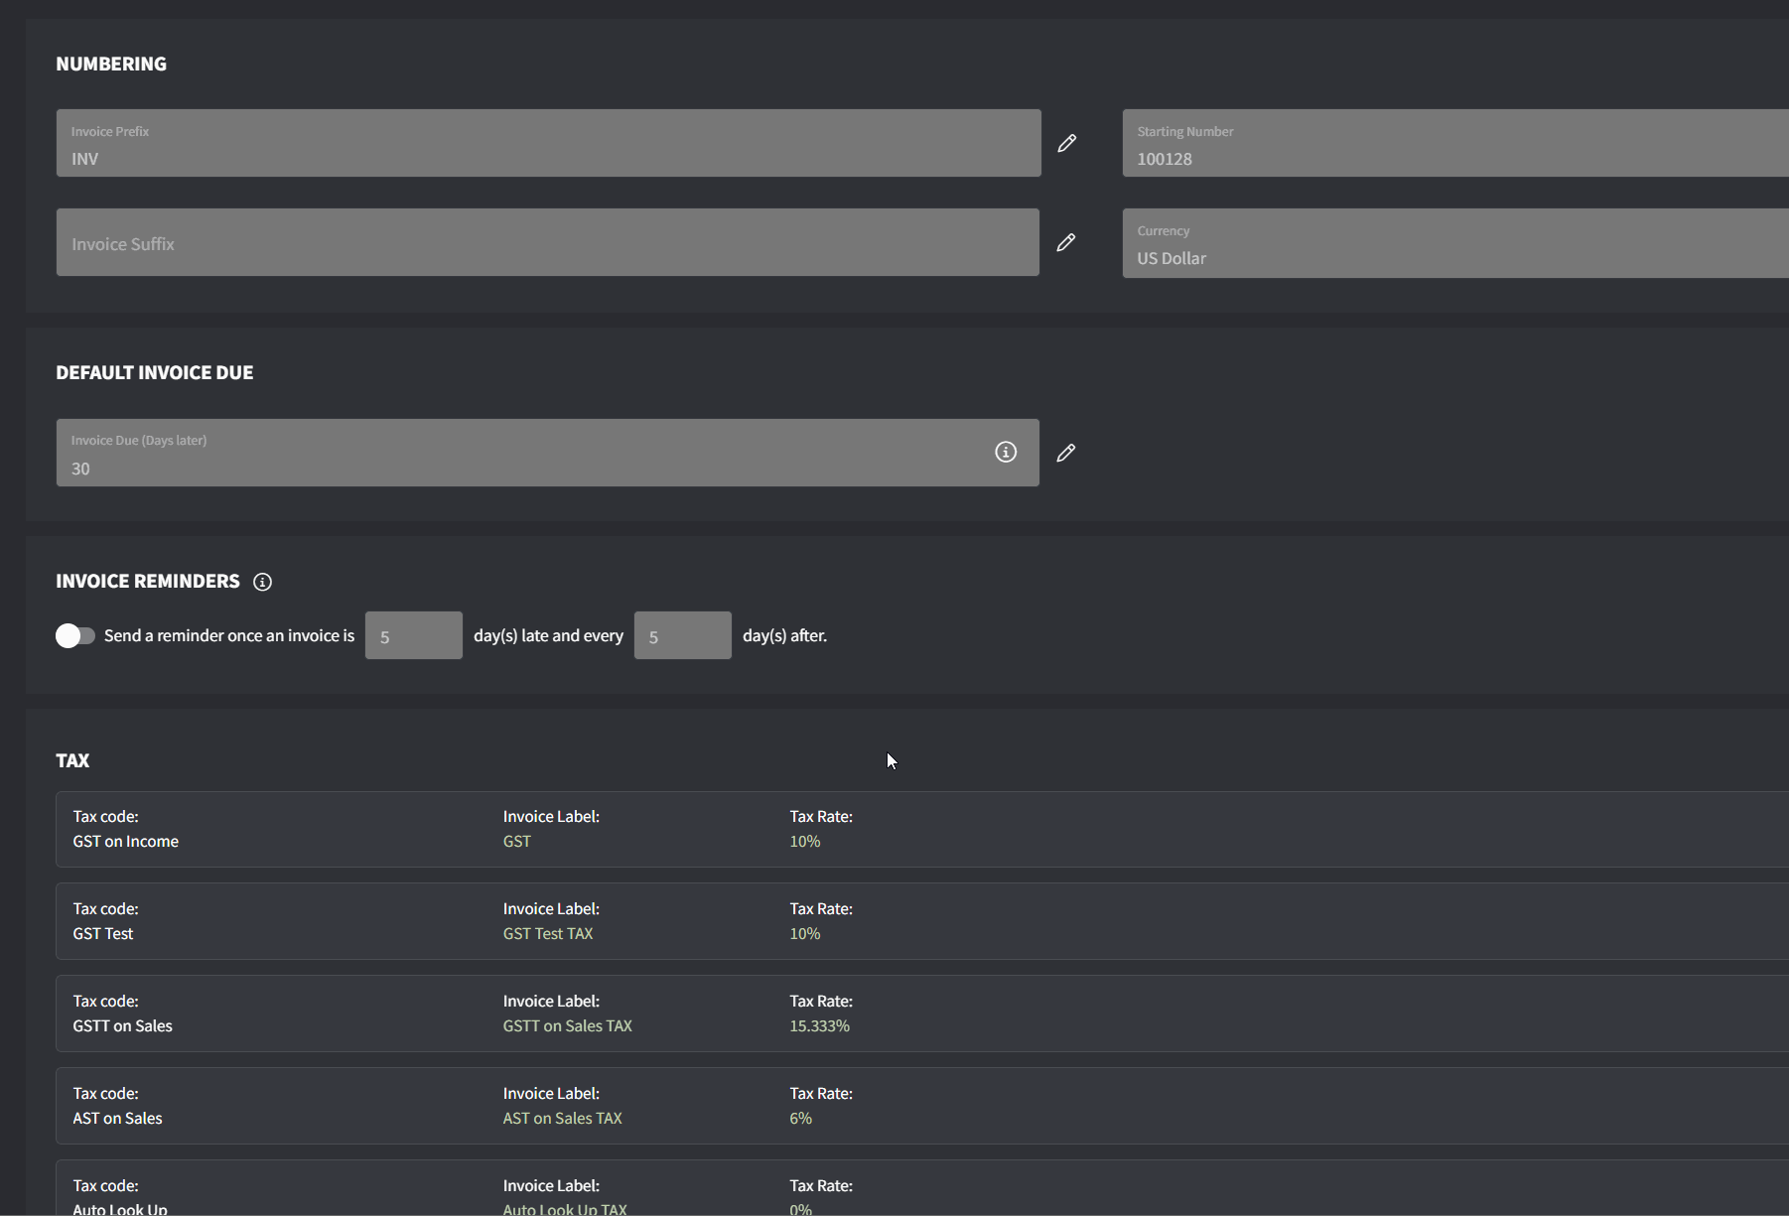Screen dimensions: 1789x1216
Task: Click the days late reminder input
Action: coord(413,635)
